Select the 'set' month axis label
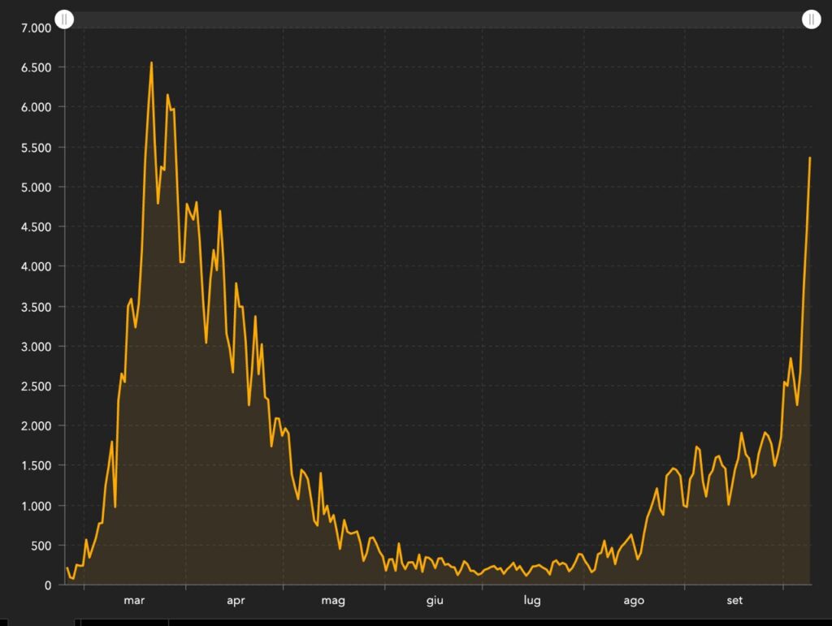The width and height of the screenshot is (832, 626). [734, 601]
